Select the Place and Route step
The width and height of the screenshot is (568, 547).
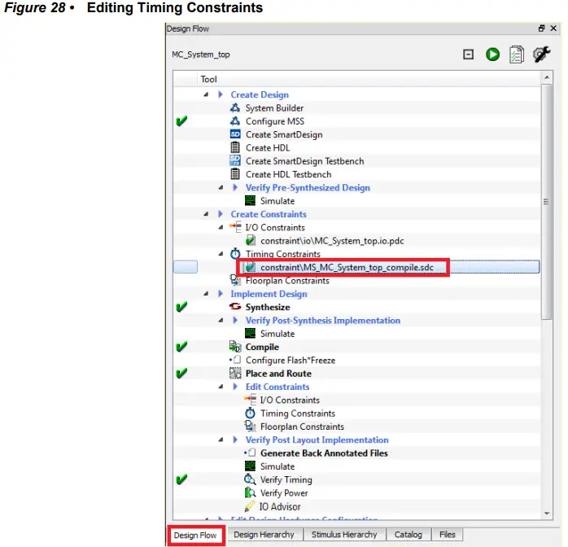(278, 374)
